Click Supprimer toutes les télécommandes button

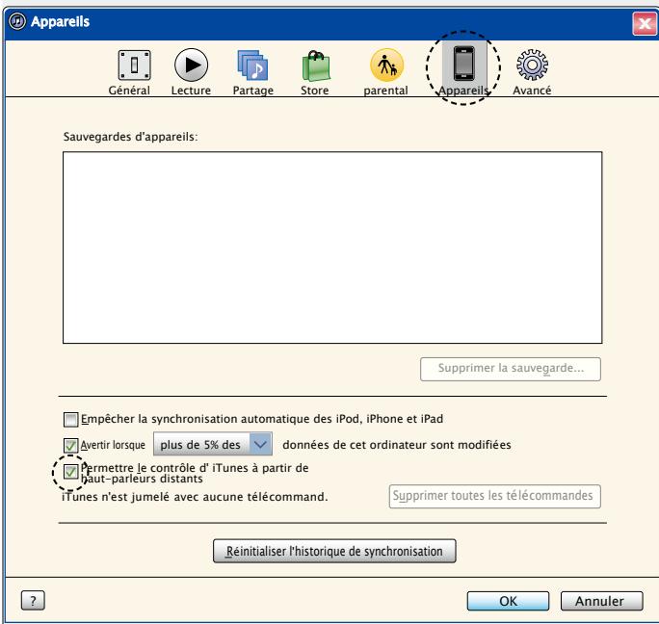pyautogui.click(x=495, y=496)
